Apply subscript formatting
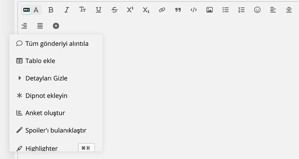The width and height of the screenshot is (299, 159). click(x=146, y=10)
